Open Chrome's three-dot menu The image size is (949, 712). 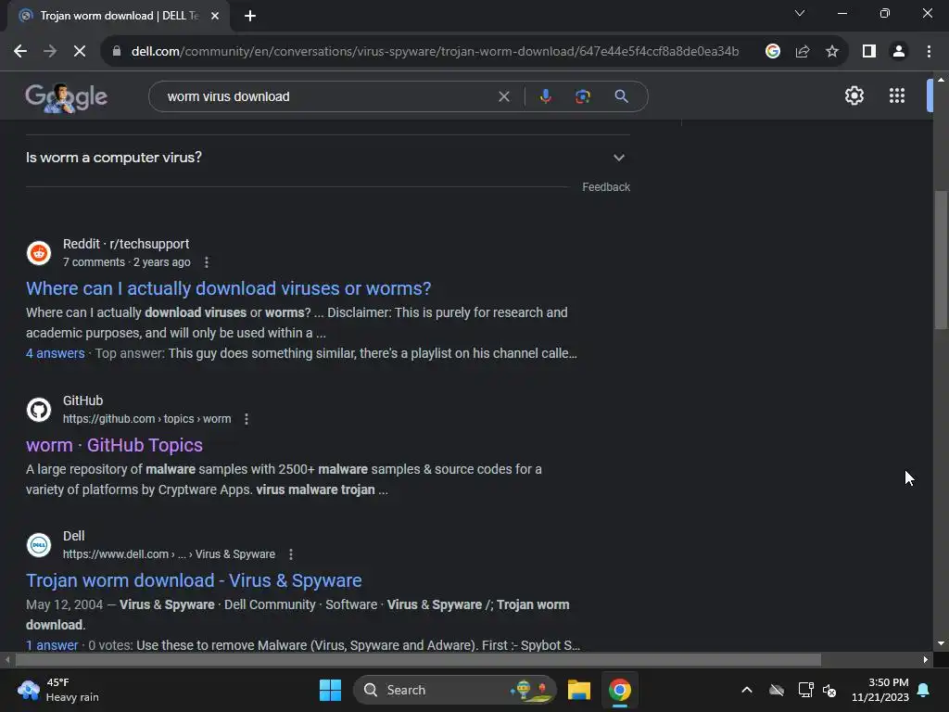pyautogui.click(x=929, y=52)
